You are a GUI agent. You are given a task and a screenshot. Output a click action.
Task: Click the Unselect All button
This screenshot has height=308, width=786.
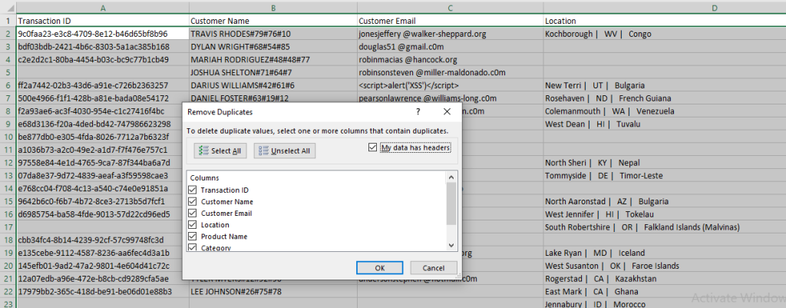point(285,151)
